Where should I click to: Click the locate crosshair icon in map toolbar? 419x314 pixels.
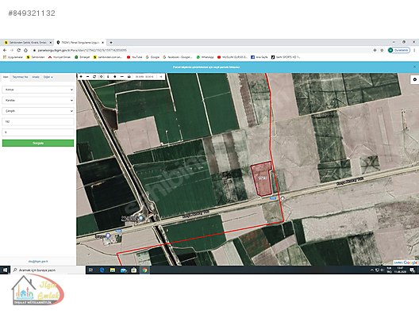point(102,76)
